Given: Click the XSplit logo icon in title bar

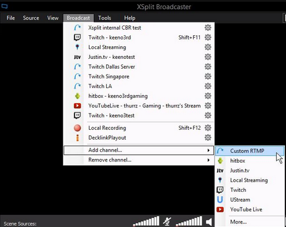Looking at the screenshot, I should (4, 6).
